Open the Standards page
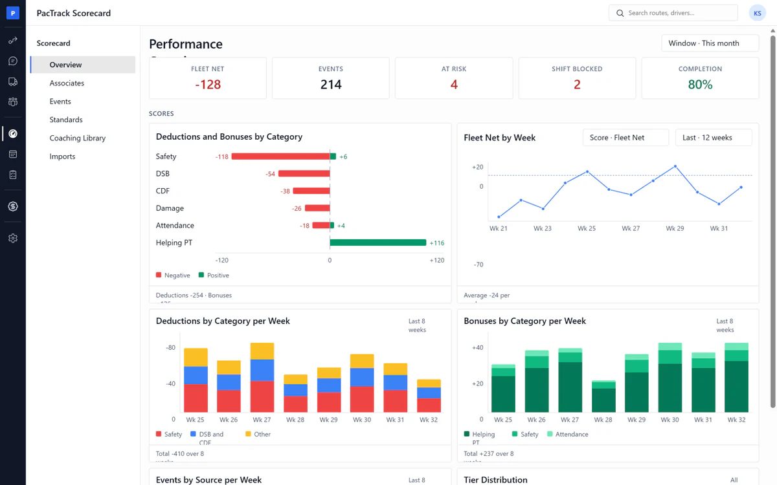The height and width of the screenshot is (485, 777). pyautogui.click(x=83, y=120)
